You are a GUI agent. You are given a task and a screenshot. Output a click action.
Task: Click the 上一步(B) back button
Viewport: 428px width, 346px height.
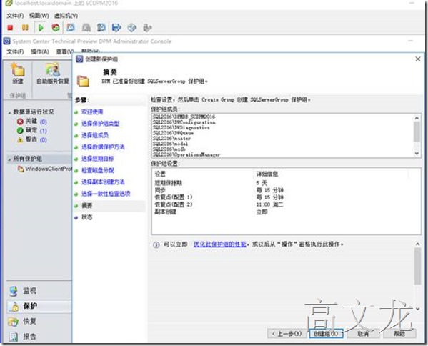click(287, 333)
